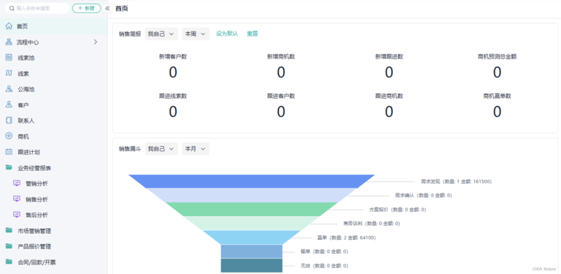The image size is (561, 274).
Task: Click the 流程中心 workflow icon
Action: tap(9, 42)
